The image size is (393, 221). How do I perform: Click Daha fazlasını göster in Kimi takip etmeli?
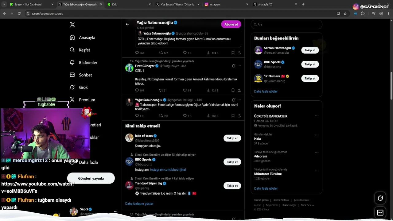(x=139, y=204)
